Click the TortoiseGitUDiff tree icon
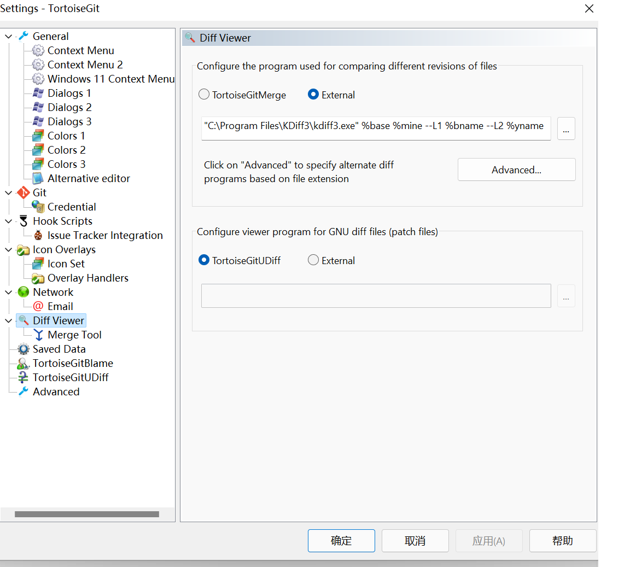 pyautogui.click(x=24, y=377)
